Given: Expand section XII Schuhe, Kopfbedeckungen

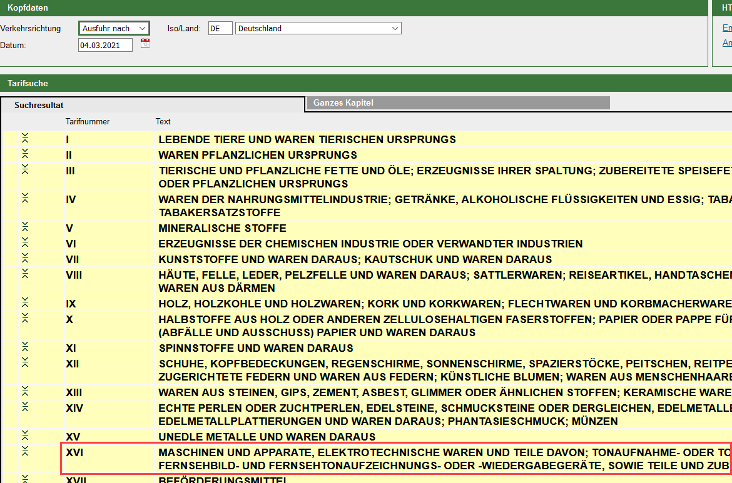Looking at the screenshot, I should tap(25, 362).
